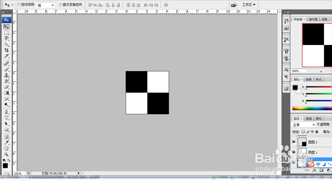Switch to the 色板 tab
The width and height of the screenshot is (332, 180).
pyautogui.click(x=309, y=79)
